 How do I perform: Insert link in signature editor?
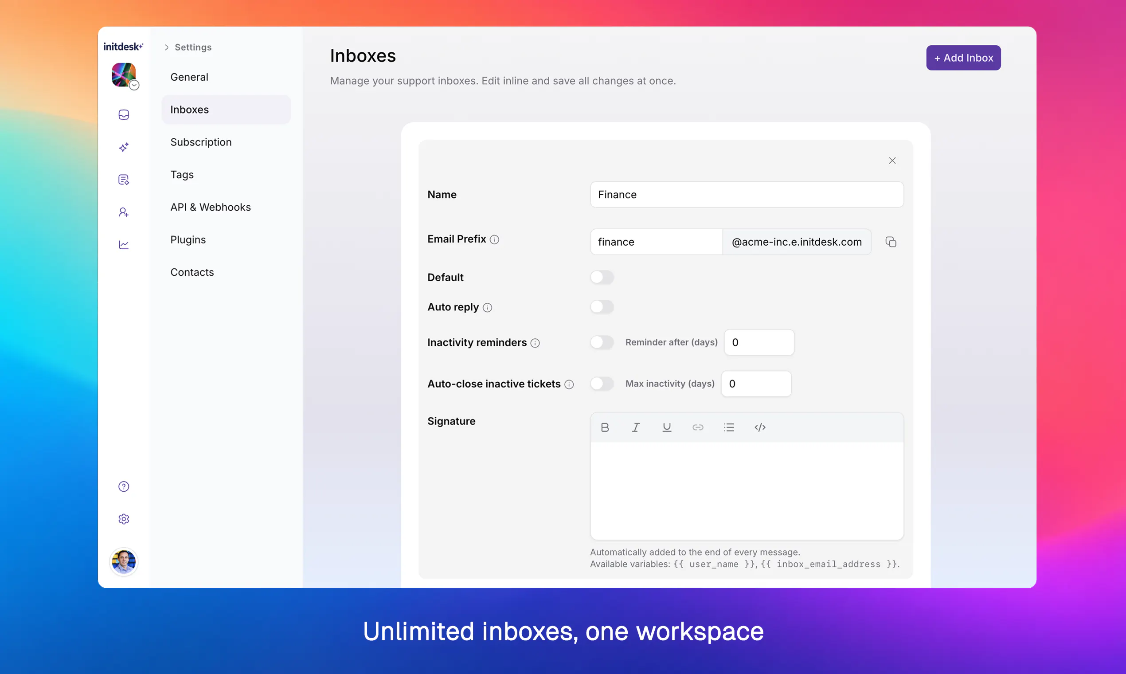698,427
